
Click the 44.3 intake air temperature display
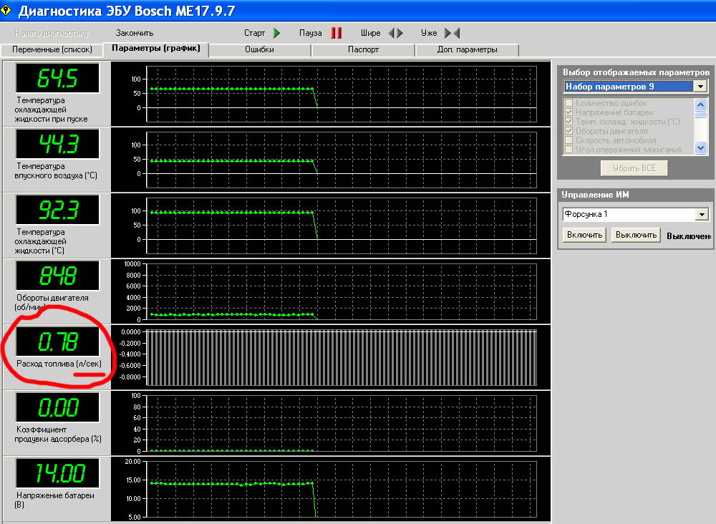click(57, 144)
